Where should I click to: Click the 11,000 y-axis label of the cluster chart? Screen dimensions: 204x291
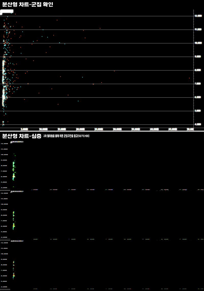click(x=198, y=29)
